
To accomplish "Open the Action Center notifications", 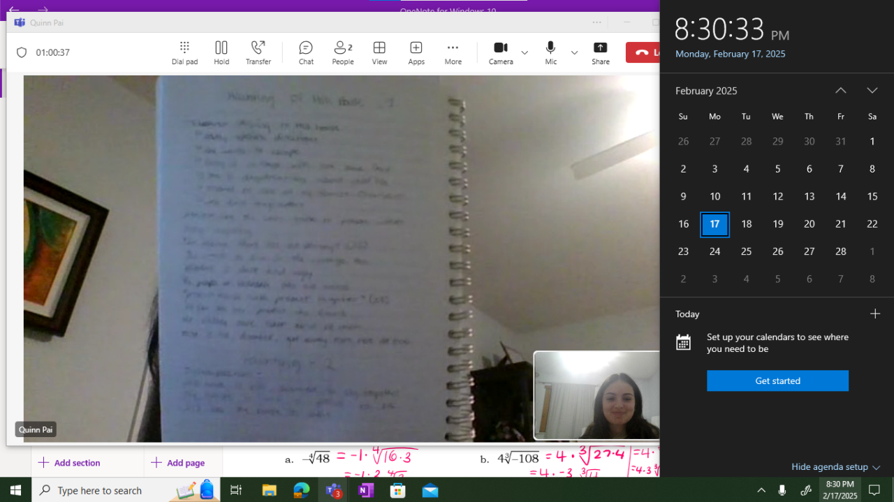I will pos(874,490).
